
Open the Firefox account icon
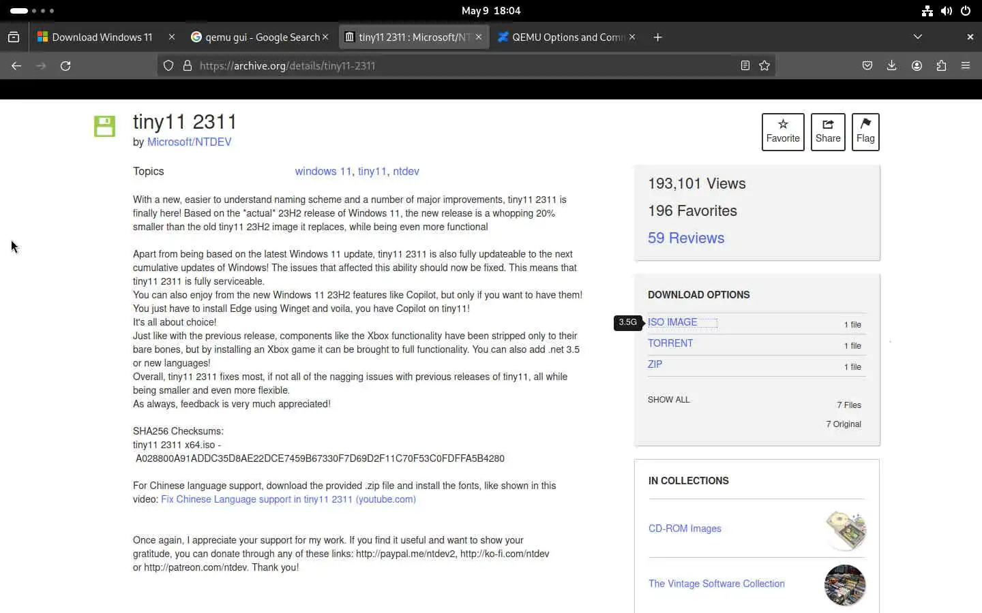[x=917, y=65]
